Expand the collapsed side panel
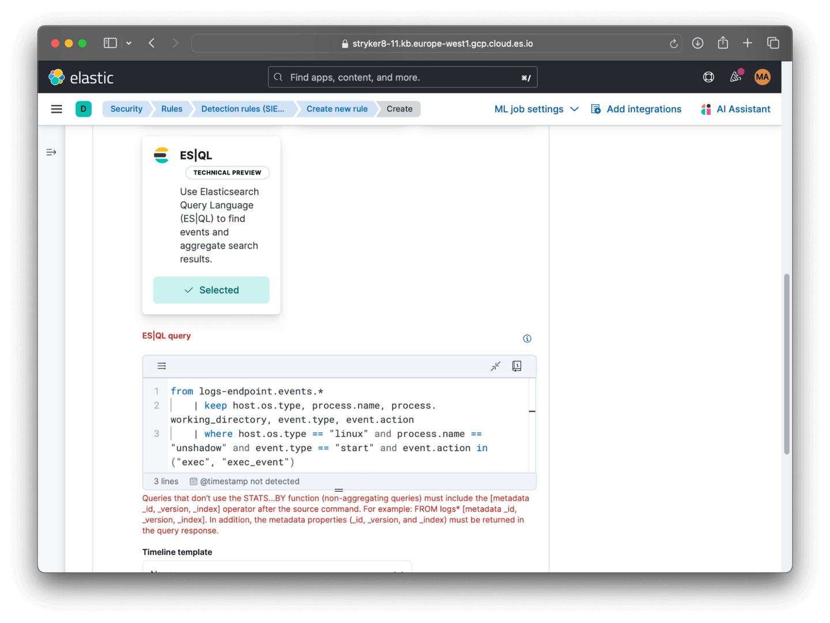This screenshot has height=623, width=830. click(51, 152)
